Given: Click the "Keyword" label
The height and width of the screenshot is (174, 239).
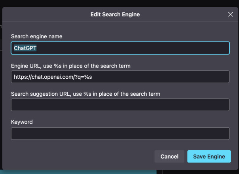Looking at the screenshot, I should 22,122.
